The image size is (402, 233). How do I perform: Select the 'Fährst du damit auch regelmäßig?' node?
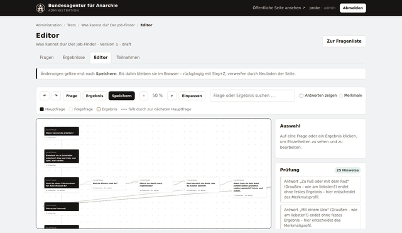155,185
